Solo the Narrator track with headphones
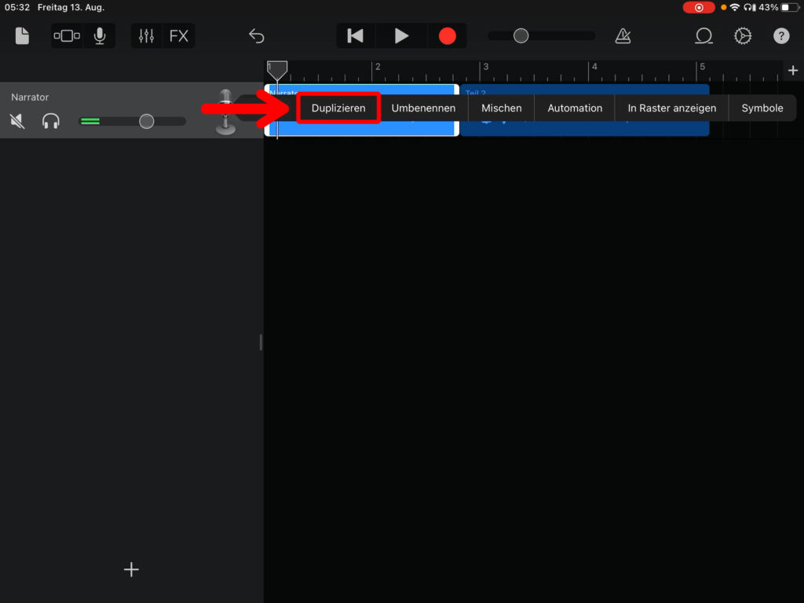The width and height of the screenshot is (804, 603). (x=51, y=121)
